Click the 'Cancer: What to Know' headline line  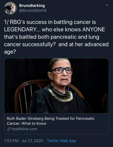(x=26, y=123)
